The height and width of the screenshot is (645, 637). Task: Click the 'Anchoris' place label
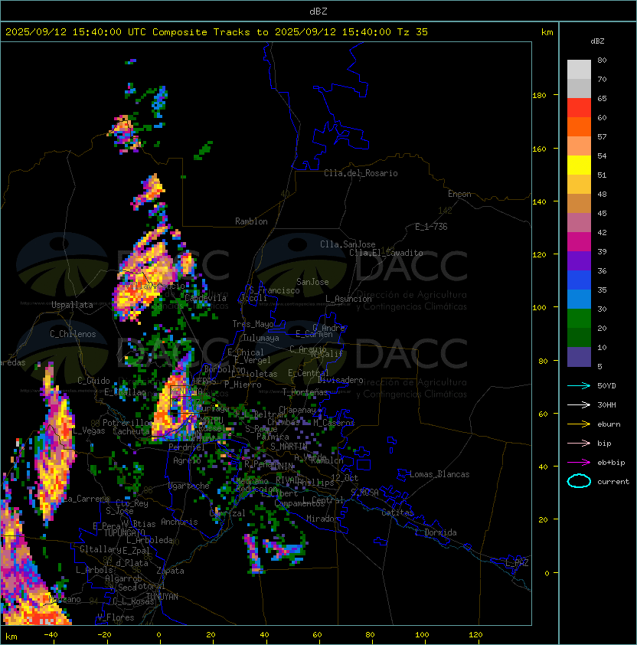pyautogui.click(x=179, y=522)
